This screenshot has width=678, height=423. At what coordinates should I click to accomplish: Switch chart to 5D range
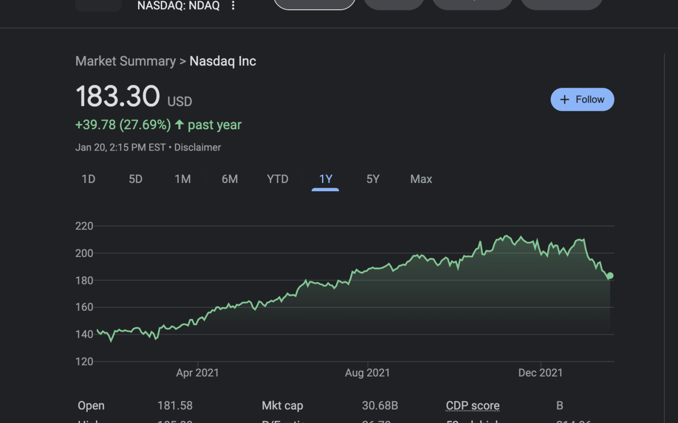pos(136,179)
